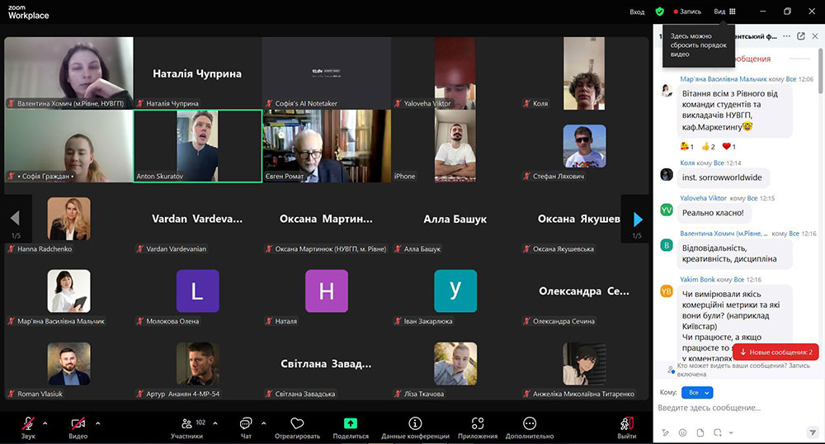This screenshot has width=825, height=444.
Task: Expand the caret next to Участники
Action: (215, 423)
